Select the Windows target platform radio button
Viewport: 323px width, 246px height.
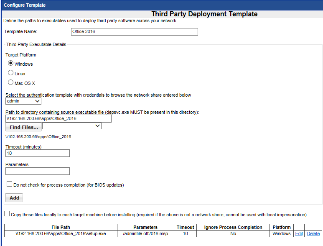pyautogui.click(x=11, y=64)
